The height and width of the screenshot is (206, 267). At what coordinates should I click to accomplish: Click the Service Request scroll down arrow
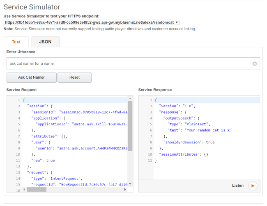point(130,184)
